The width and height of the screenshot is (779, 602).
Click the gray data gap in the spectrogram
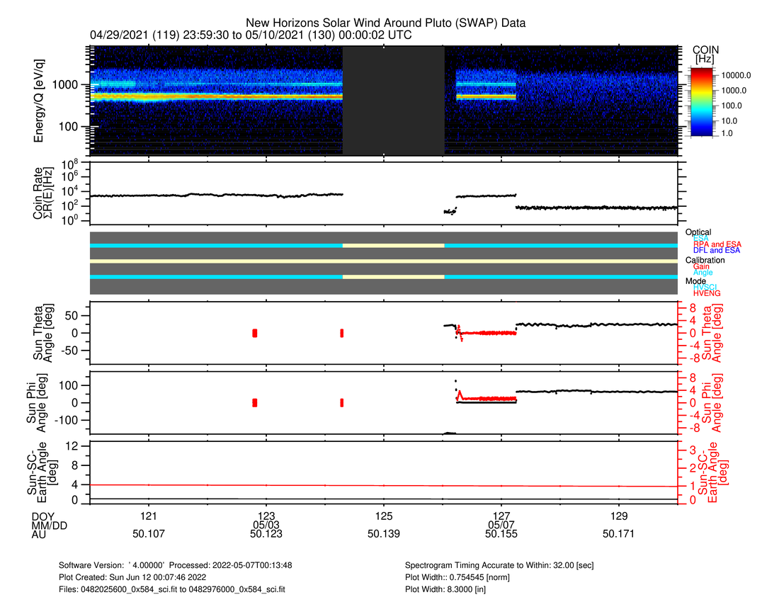tap(393, 100)
